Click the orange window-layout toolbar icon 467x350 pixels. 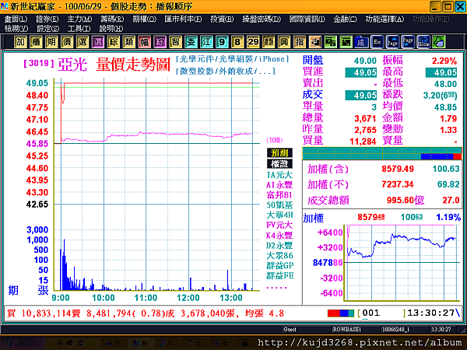point(315,42)
